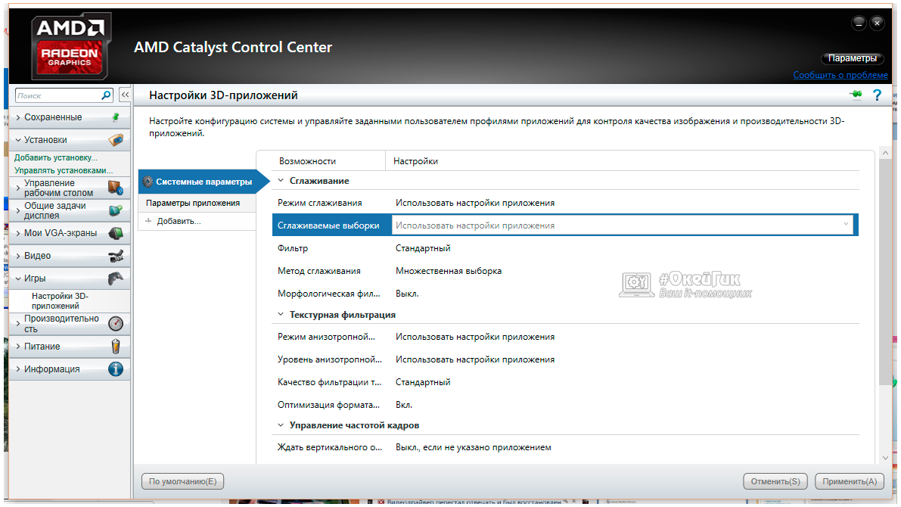The image size is (901, 507).
Task: Focus the Поиск search field
Action: pyautogui.click(x=58, y=95)
